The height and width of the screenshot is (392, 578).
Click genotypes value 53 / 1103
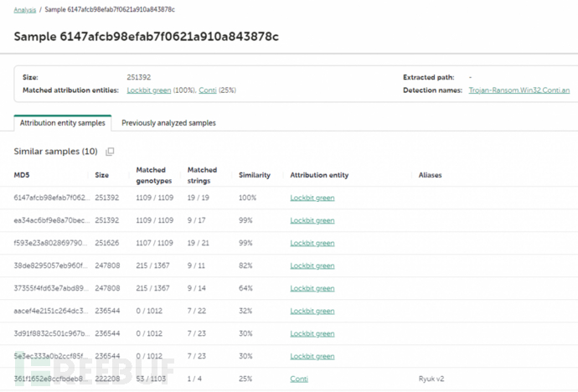point(151,379)
